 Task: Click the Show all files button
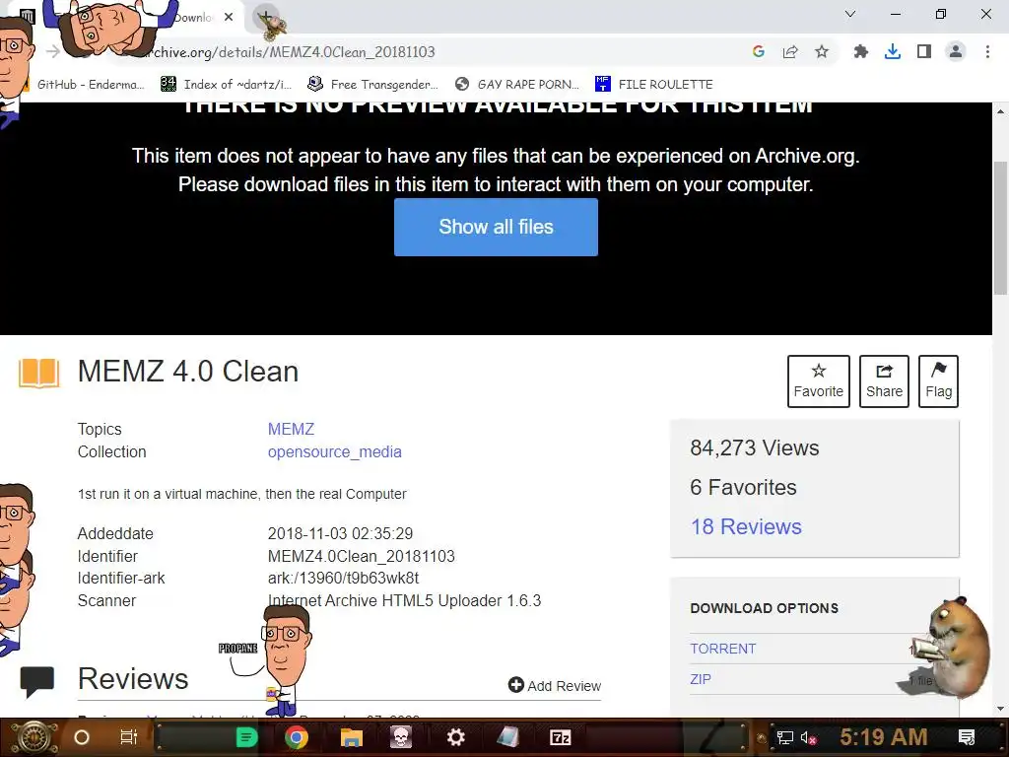[496, 227]
